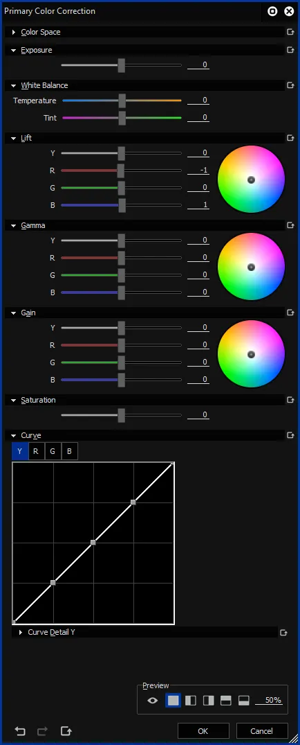Click the Saturation value field
This screenshot has height=745, width=300.
(198, 415)
